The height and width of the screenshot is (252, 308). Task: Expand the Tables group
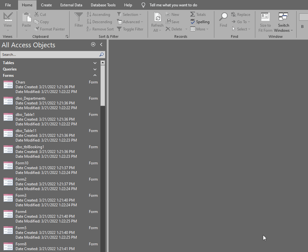pyautogui.click(x=95, y=63)
